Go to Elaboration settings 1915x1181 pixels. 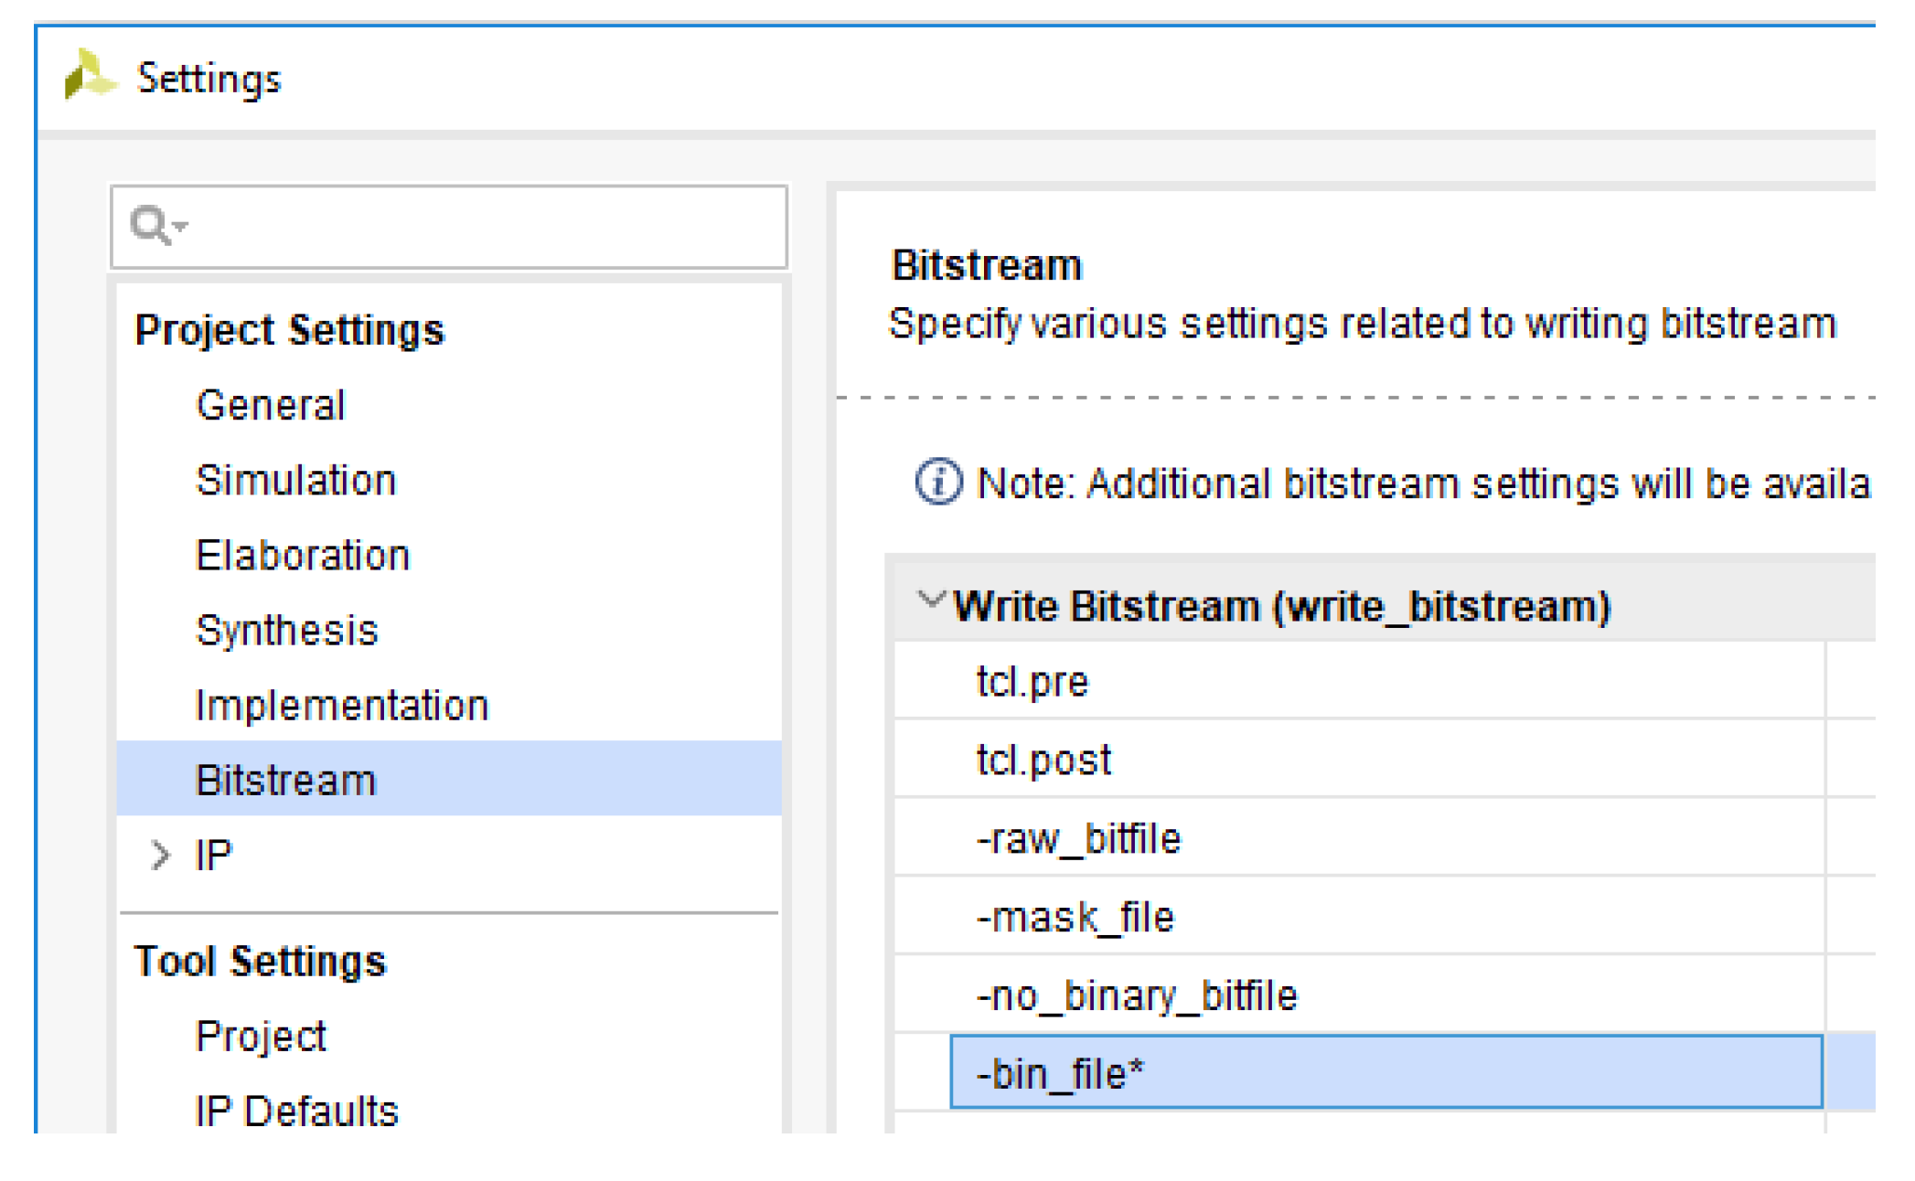(x=302, y=555)
